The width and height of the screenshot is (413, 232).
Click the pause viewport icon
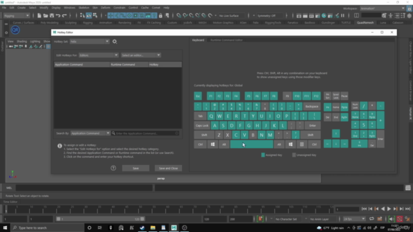point(343,15)
